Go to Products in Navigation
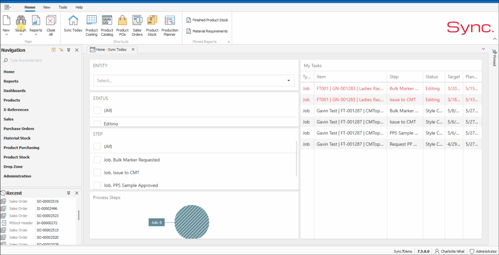This screenshot has width=499, height=255. (x=12, y=100)
